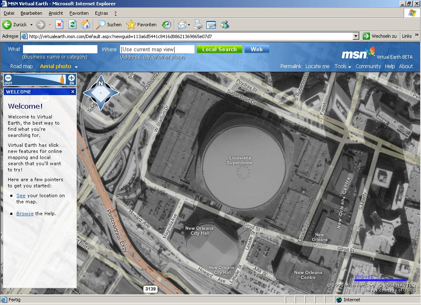Go to the IE Home page icon
The image size is (421, 305).
point(86,25)
